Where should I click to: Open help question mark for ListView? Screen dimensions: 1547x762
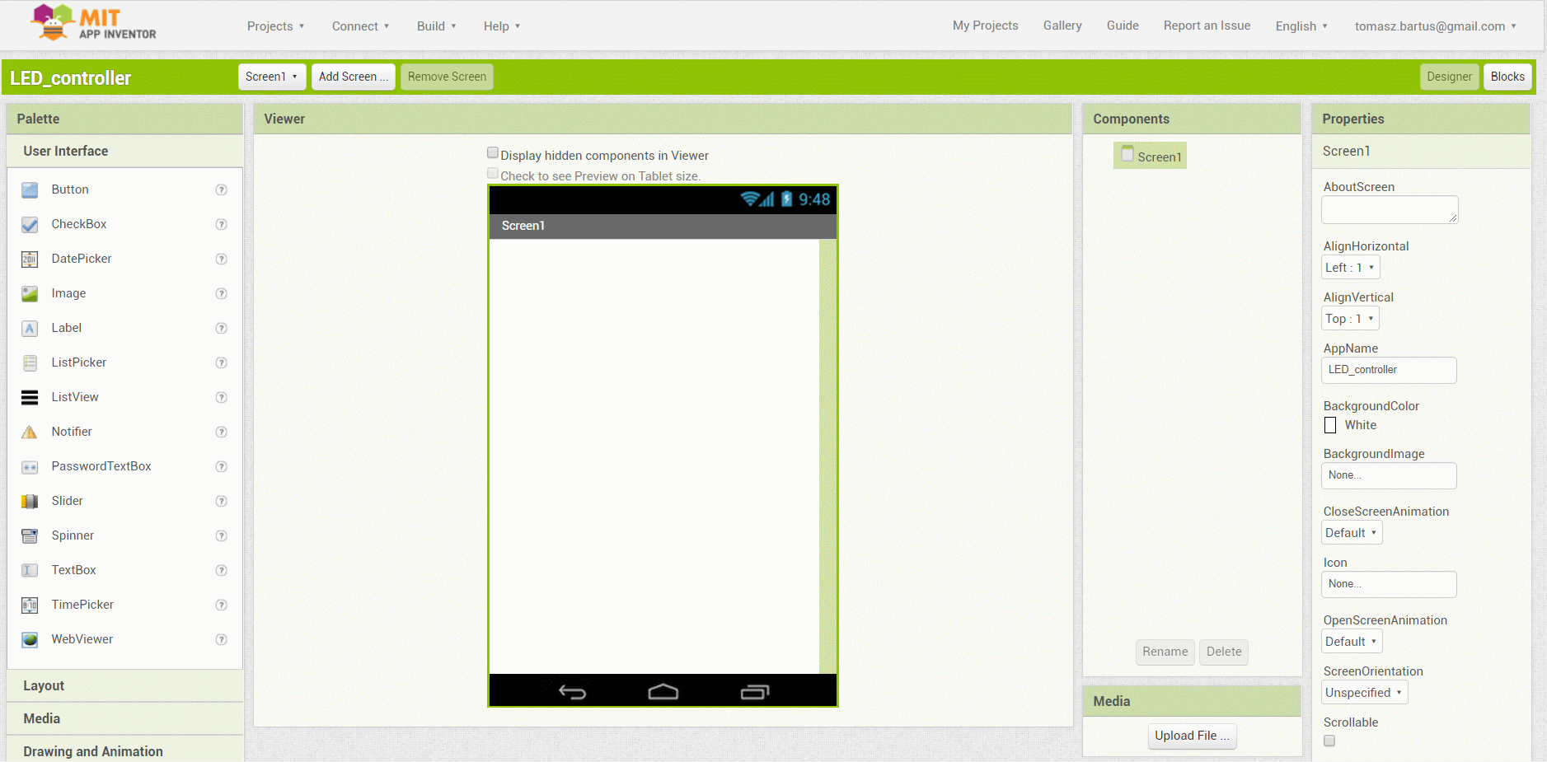(221, 398)
